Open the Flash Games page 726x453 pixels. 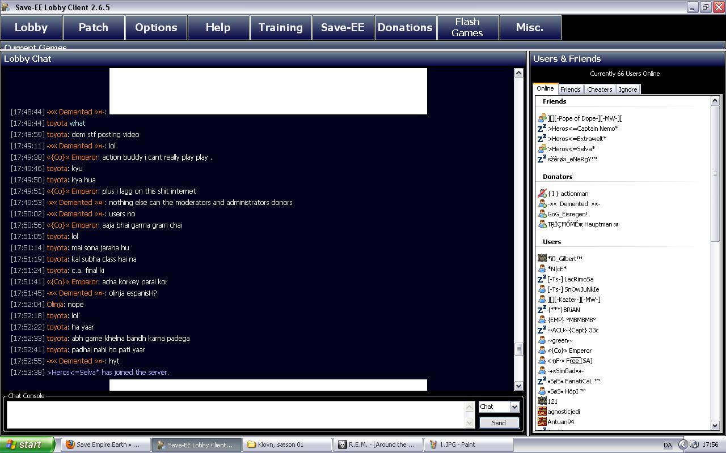[x=467, y=27]
